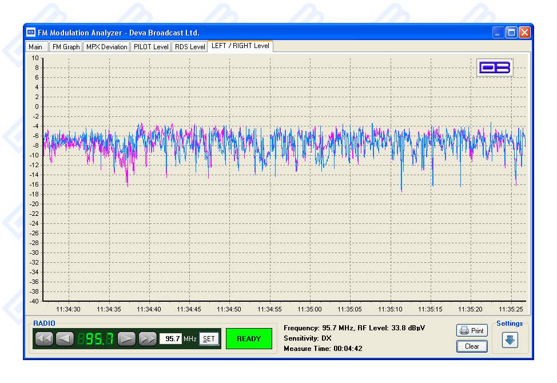Maximize the FM Modulation Analyzer window
Viewport: 557px width, 383px height.
click(x=511, y=33)
